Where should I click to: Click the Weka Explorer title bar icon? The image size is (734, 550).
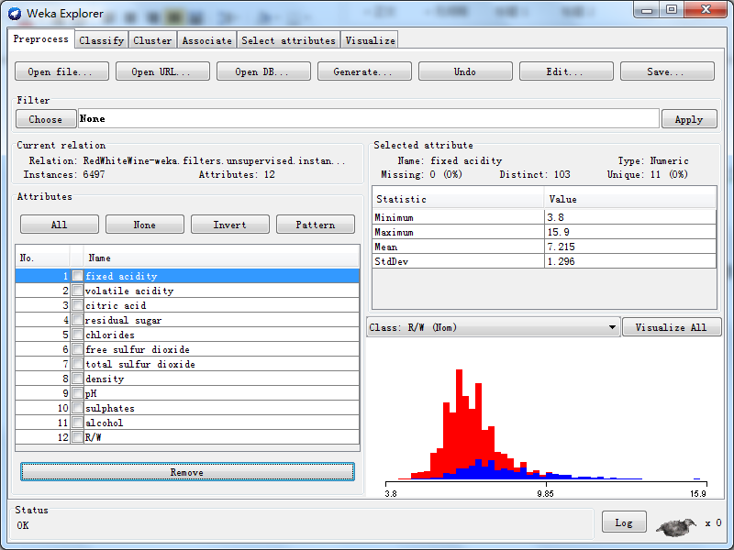point(15,14)
